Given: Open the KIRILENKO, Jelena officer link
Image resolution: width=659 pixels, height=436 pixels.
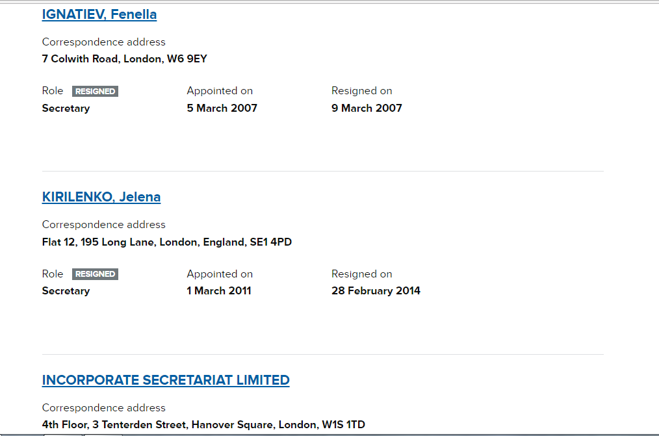Looking at the screenshot, I should 101,197.
